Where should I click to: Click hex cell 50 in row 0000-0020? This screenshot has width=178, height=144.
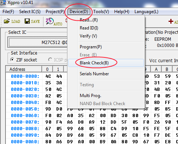tap(48, 89)
